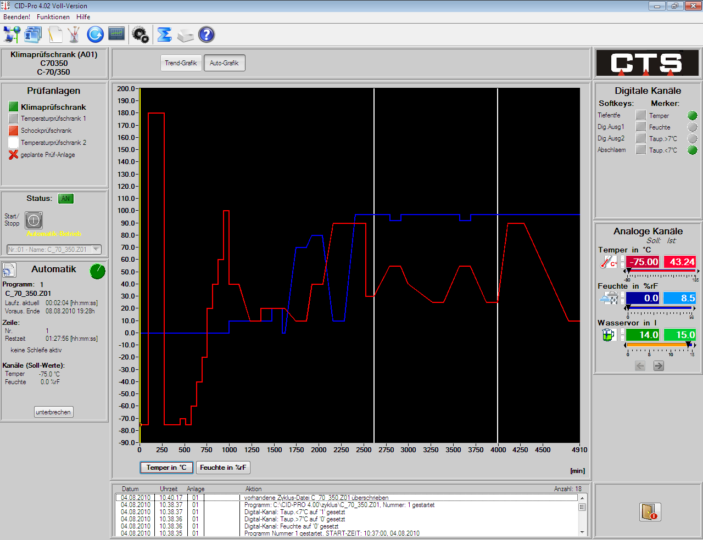Click the unterbrechen button

[53, 412]
